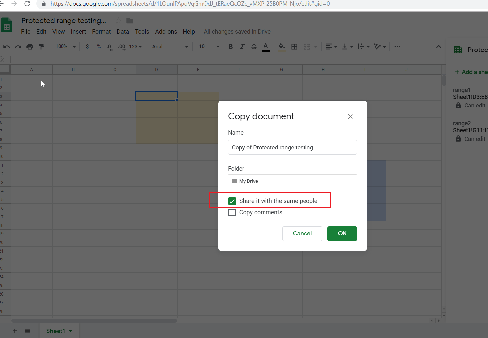This screenshot has height=338, width=488.
Task: Open the Add-ons menu
Action: [x=166, y=31]
